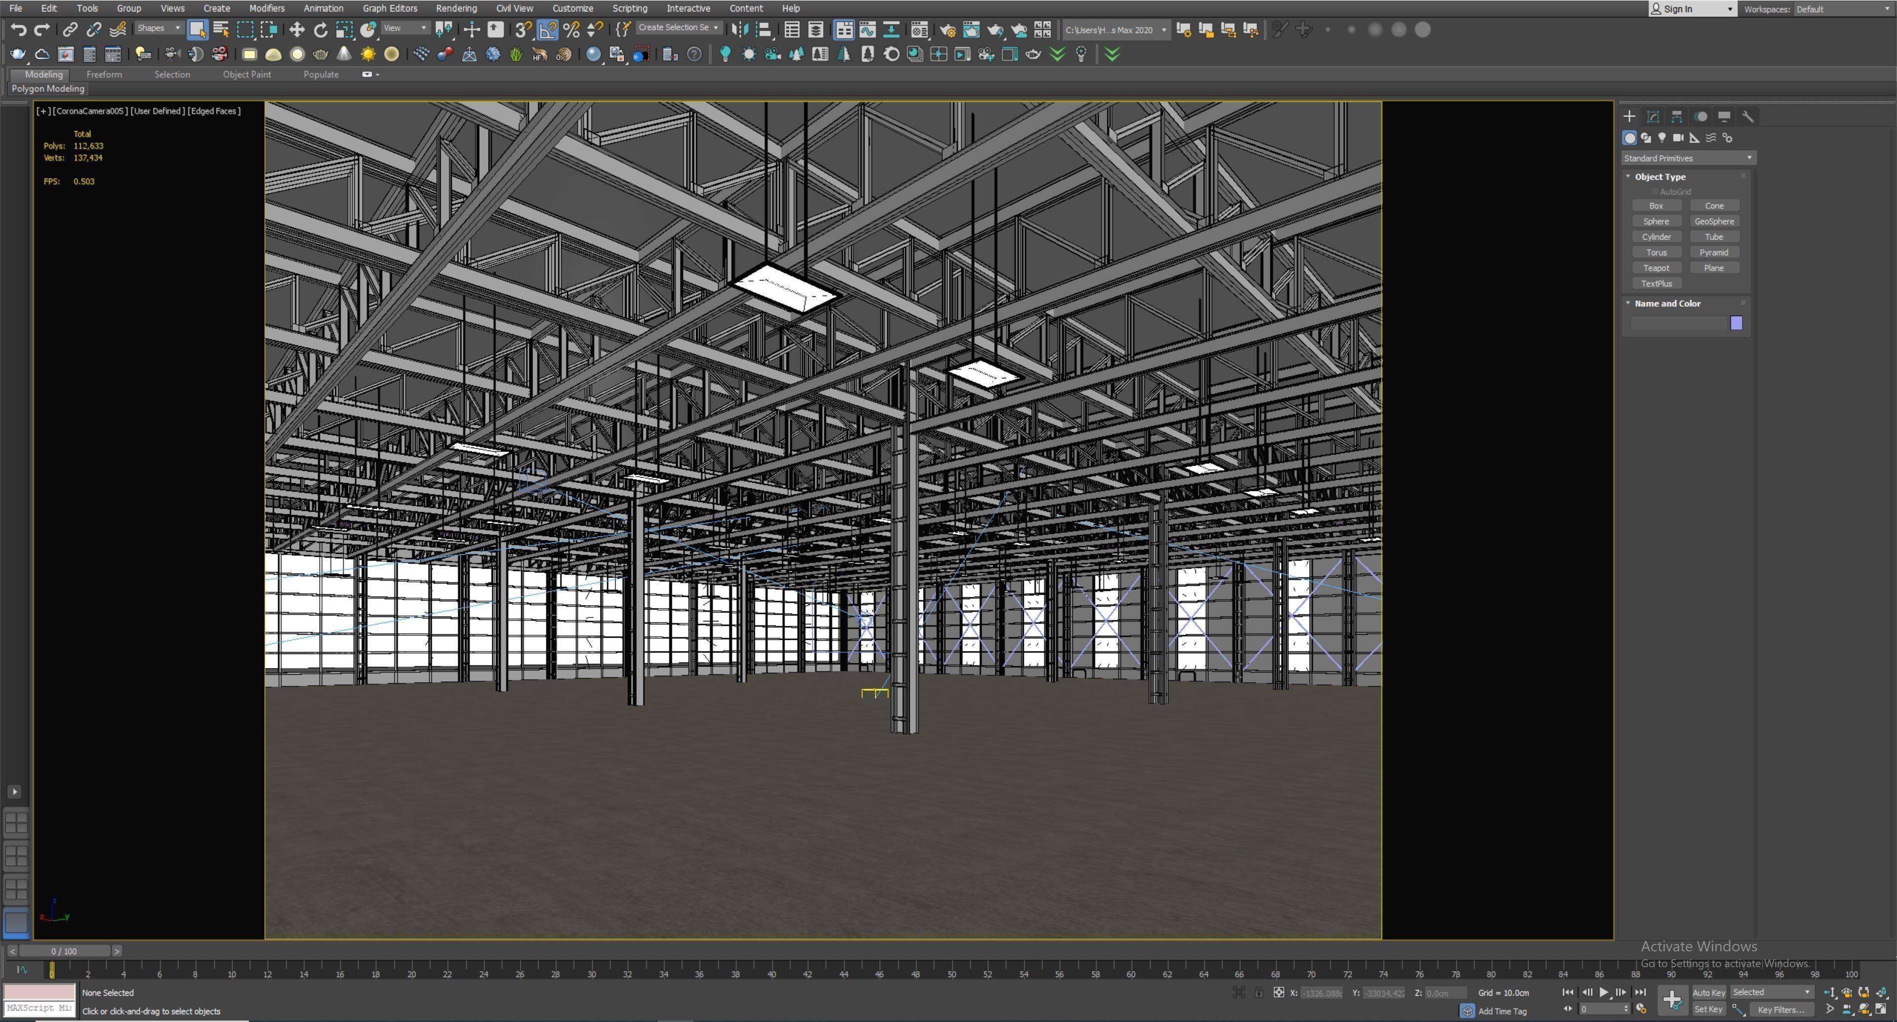Open Rendered Frame Window icon

[x=971, y=30]
